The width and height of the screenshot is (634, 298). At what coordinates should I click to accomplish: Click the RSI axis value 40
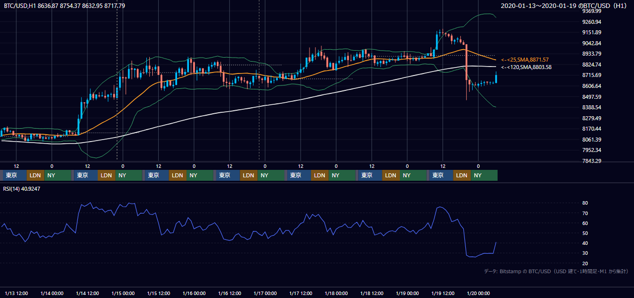[585, 243]
